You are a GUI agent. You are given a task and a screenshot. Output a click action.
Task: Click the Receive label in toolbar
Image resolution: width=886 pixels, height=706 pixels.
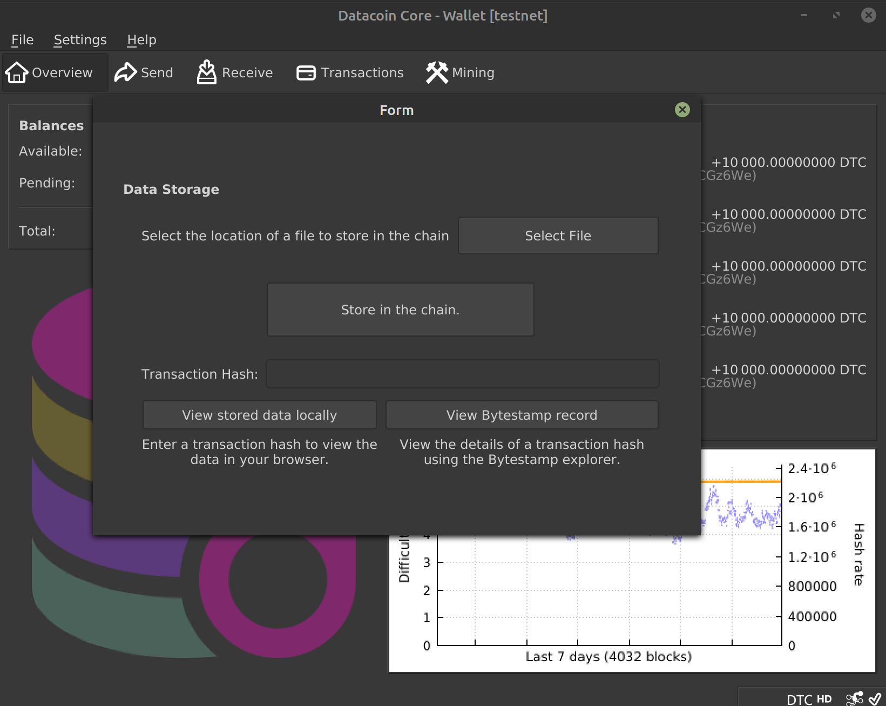(x=247, y=72)
